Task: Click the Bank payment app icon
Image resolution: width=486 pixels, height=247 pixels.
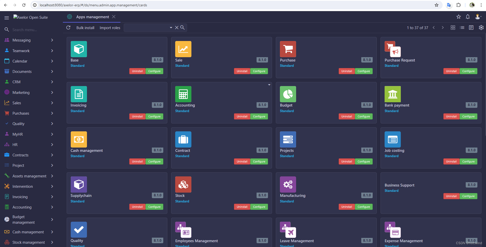Action: coord(393,94)
